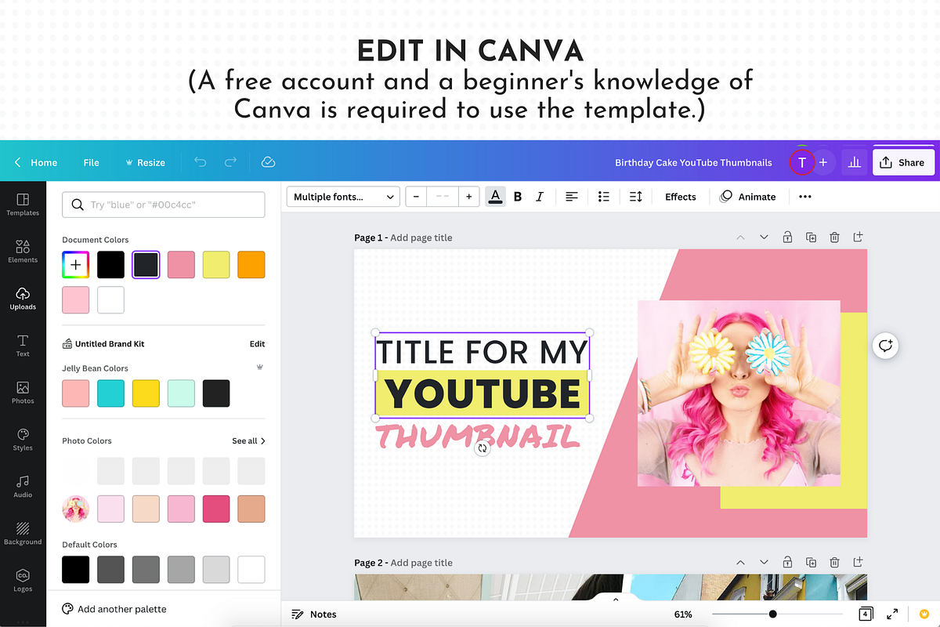See all photo colors

pos(248,441)
